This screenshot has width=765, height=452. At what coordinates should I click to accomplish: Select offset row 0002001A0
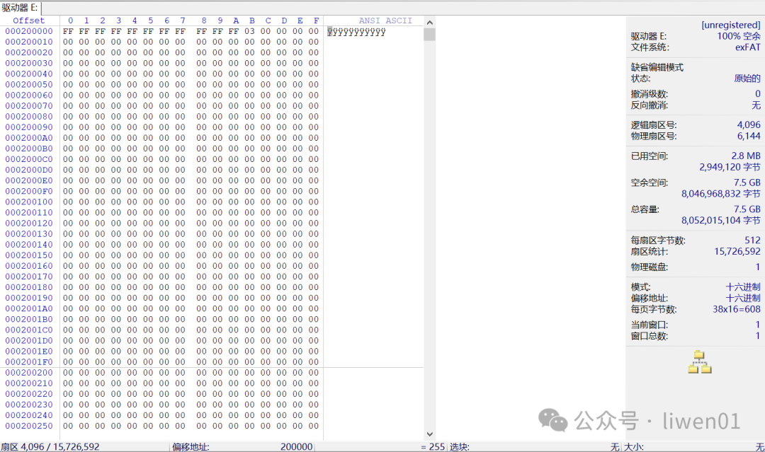pos(29,308)
